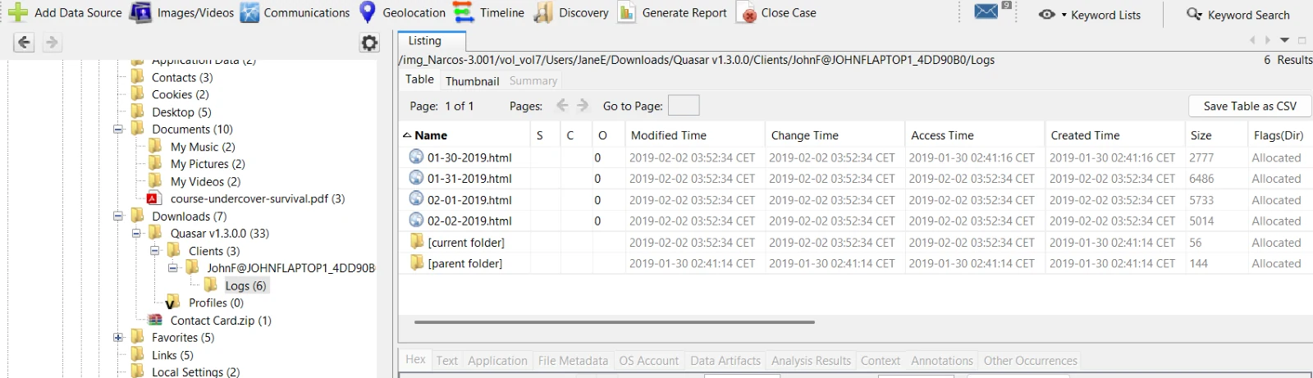
Task: Collapse the Clients (3) node
Action: click(x=154, y=251)
